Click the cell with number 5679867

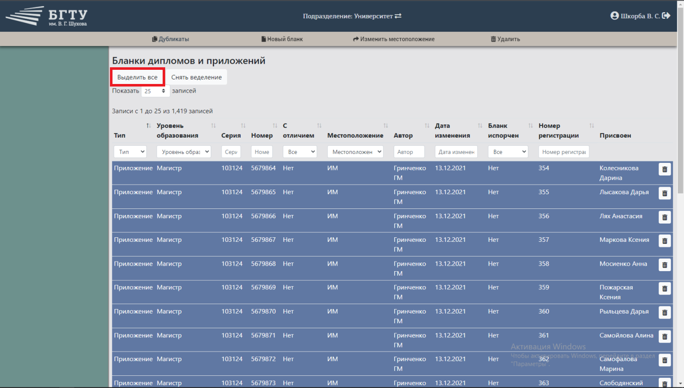pos(263,240)
